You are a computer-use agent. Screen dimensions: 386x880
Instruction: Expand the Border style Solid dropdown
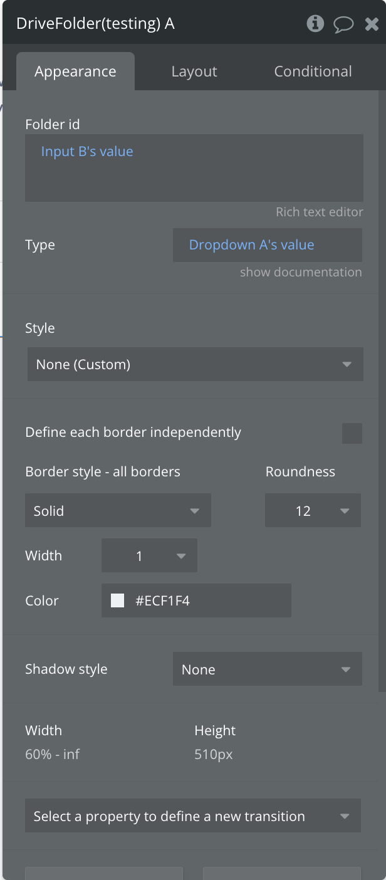pos(118,511)
